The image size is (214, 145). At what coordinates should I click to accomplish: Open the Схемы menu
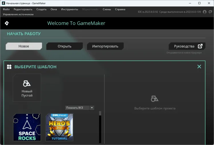pos(107,9)
